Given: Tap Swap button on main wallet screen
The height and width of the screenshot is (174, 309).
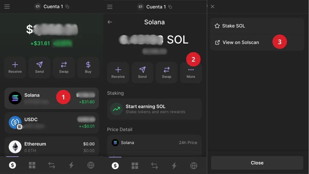Looking at the screenshot, I should point(64,67).
